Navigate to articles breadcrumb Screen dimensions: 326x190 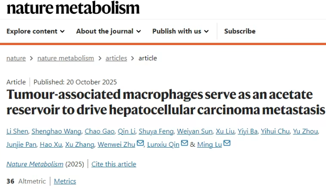pos(116,58)
